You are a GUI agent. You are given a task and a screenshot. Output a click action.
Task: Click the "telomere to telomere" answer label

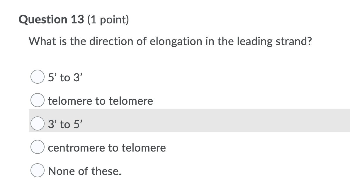101,101
